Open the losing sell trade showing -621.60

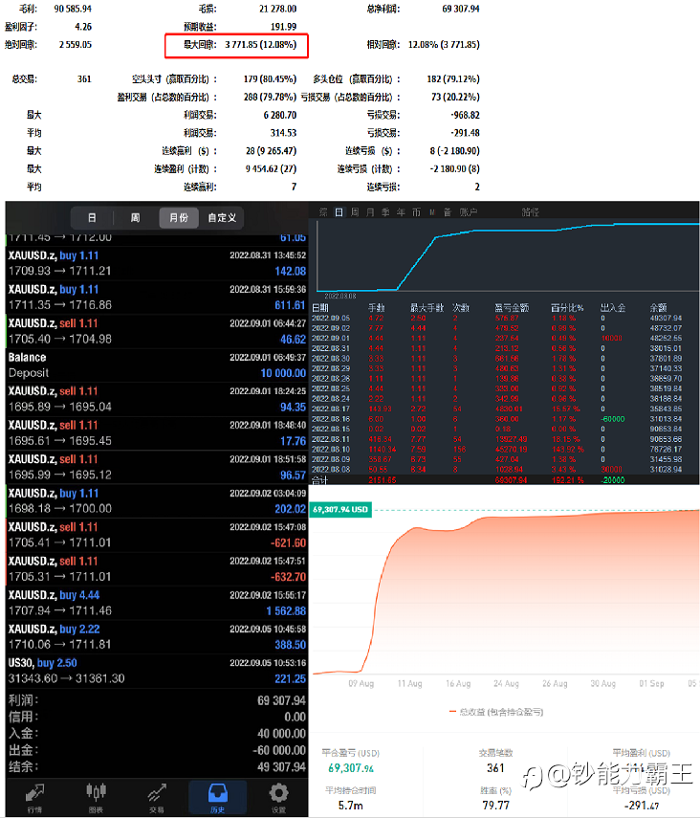[157, 535]
